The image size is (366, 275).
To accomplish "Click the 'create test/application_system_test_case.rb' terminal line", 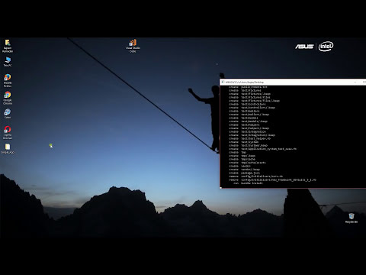I will (x=262, y=149).
